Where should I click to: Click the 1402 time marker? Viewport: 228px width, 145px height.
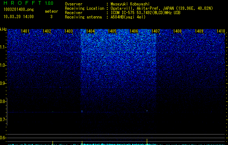point(47,31)
